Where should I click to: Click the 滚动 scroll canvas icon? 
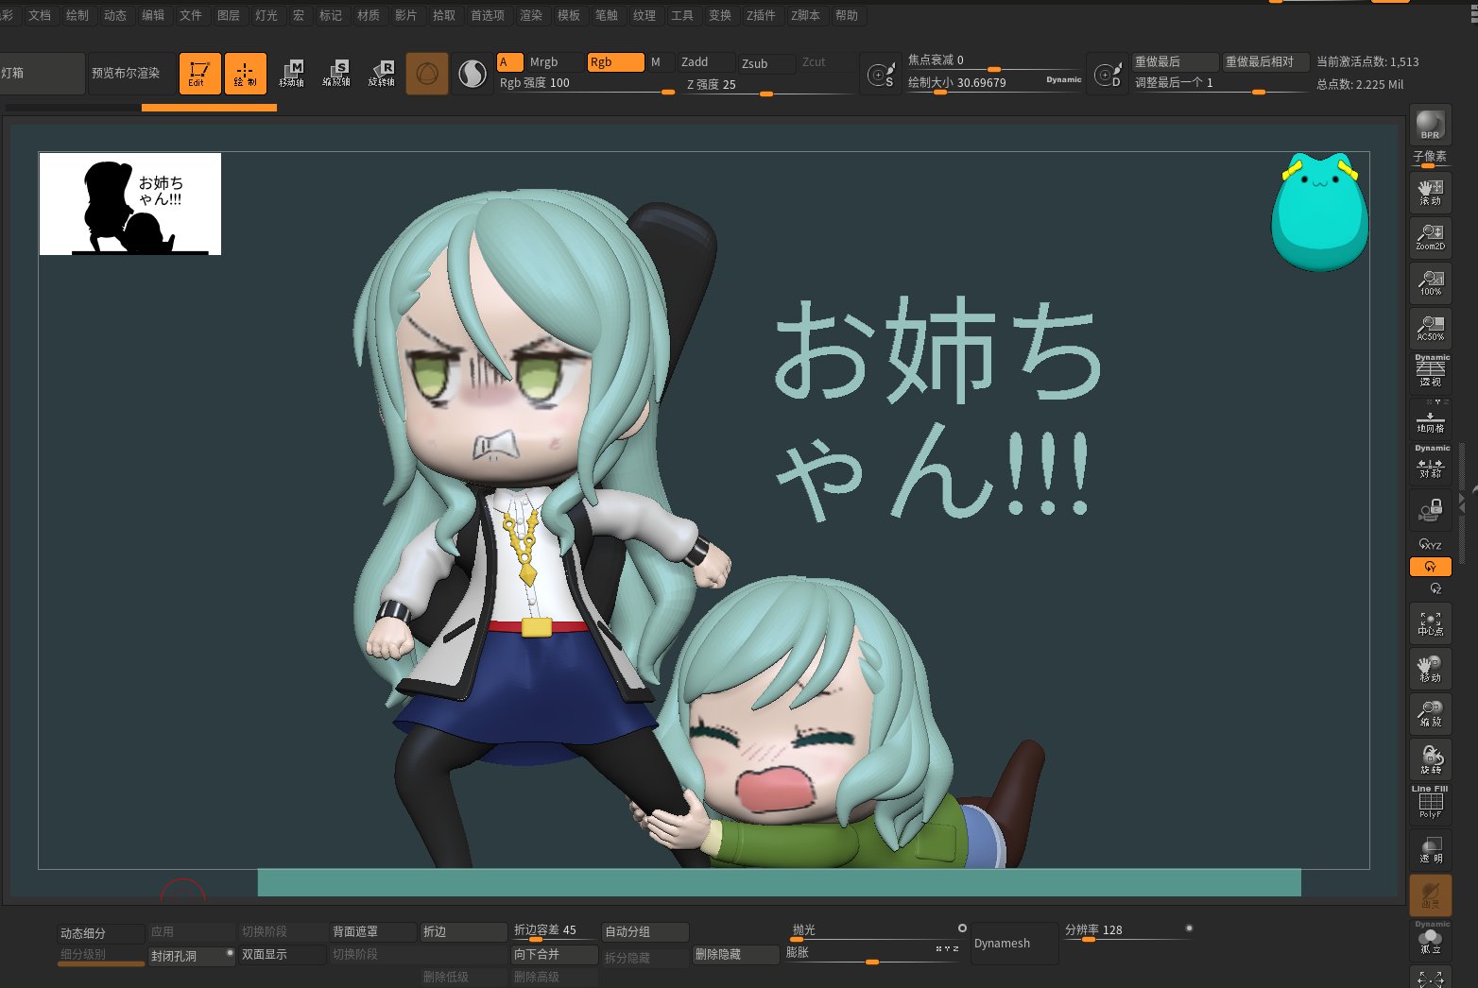click(1431, 193)
